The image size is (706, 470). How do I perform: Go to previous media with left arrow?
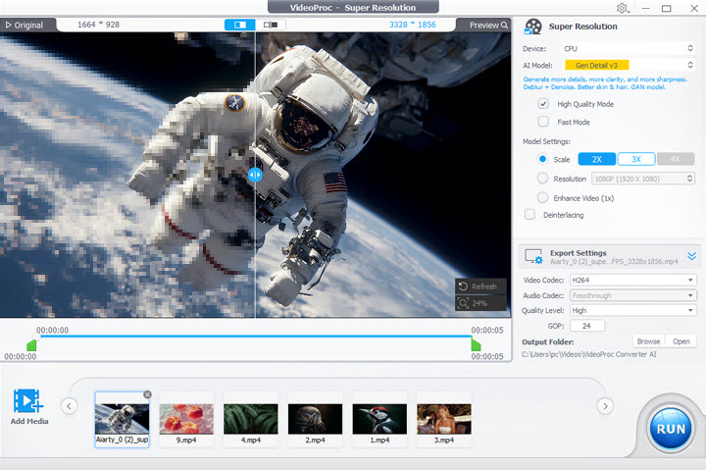(x=69, y=406)
